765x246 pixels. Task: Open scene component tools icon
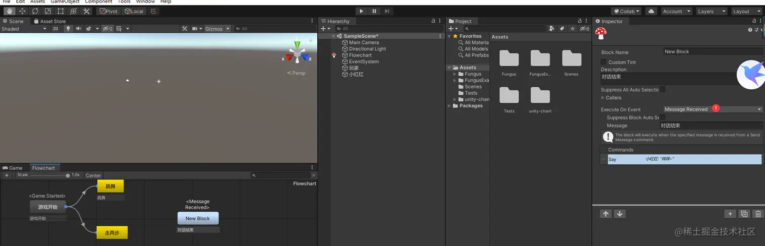pos(185,29)
